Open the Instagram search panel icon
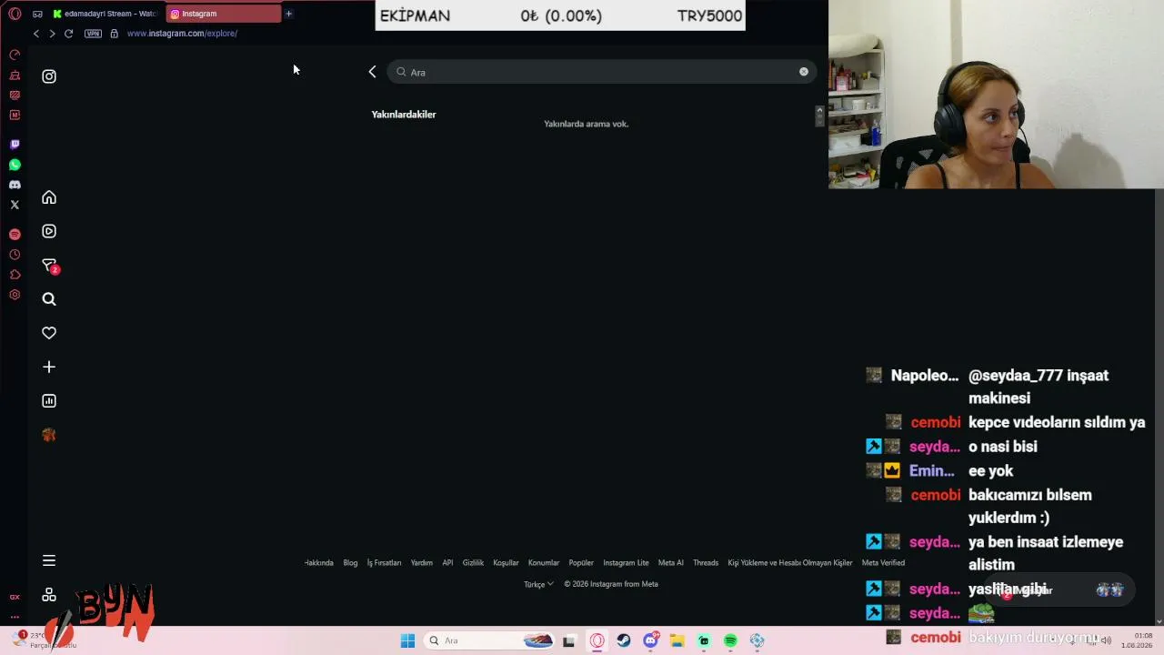The height and width of the screenshot is (655, 1164). coord(49,299)
